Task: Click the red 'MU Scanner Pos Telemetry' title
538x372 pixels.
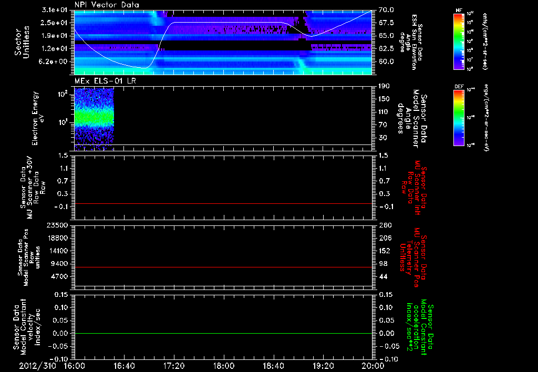Action: [x=413, y=257]
